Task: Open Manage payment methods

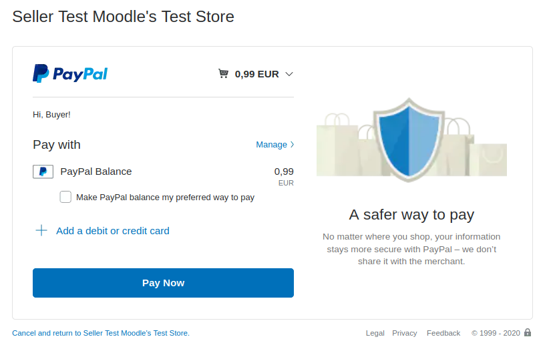Action: point(274,144)
